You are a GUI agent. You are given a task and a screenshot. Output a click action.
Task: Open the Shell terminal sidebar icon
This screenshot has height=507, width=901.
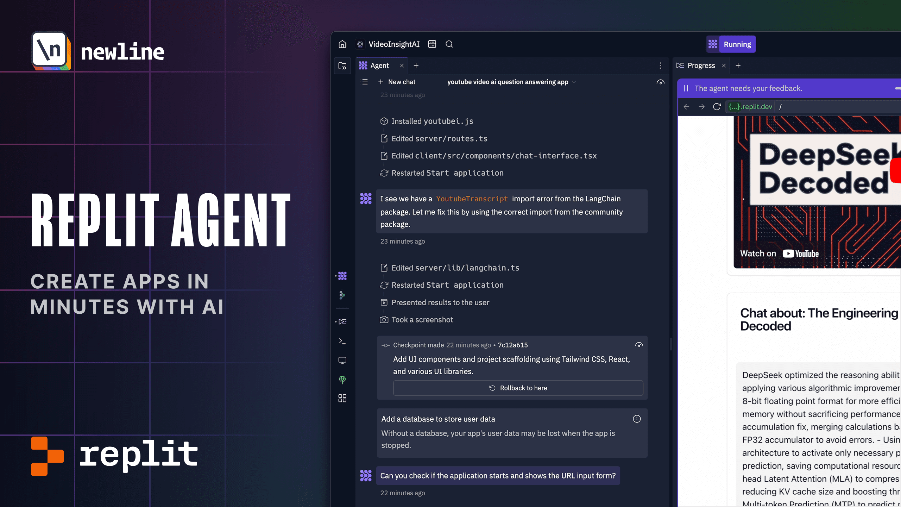(342, 341)
